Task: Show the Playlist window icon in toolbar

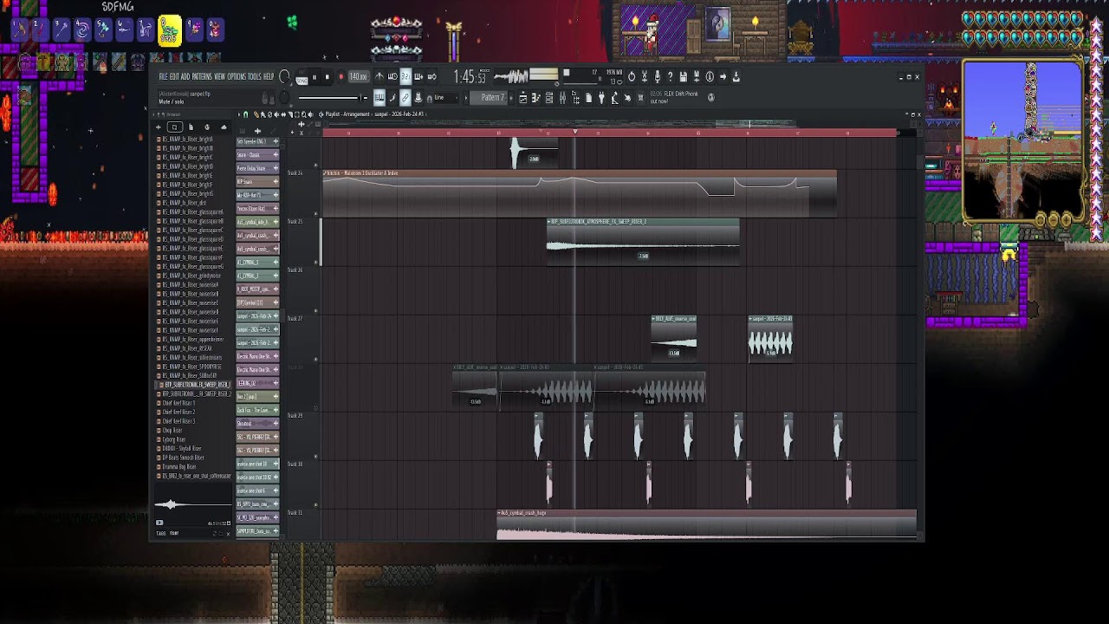Action: (x=523, y=98)
